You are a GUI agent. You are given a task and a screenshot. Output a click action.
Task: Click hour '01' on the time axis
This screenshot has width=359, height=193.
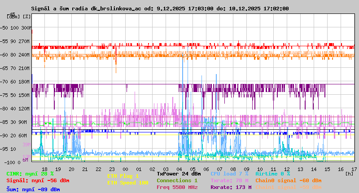(139, 169)
